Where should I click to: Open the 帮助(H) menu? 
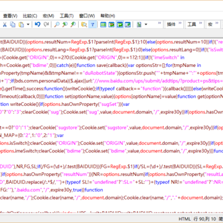tap(108, 15)
